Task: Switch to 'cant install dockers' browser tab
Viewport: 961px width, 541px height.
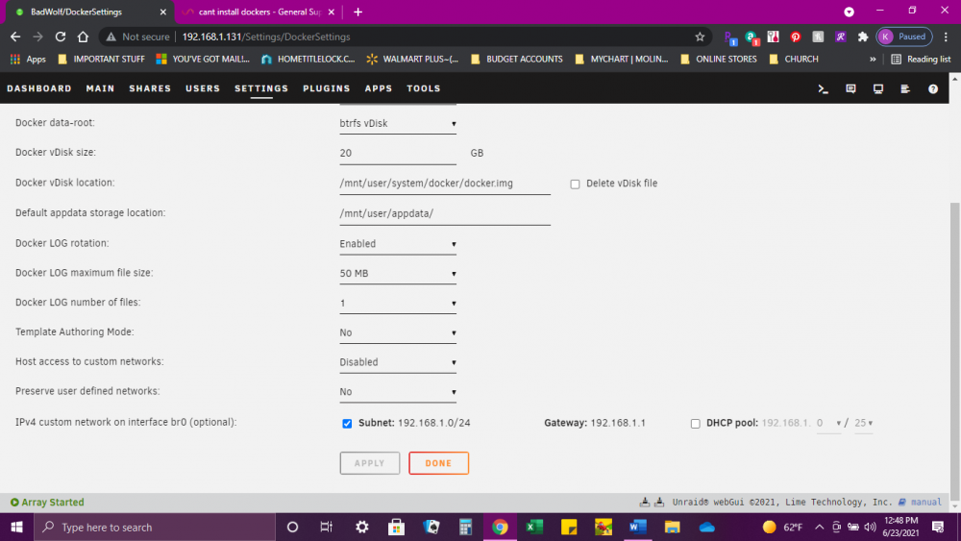Action: pos(259,12)
